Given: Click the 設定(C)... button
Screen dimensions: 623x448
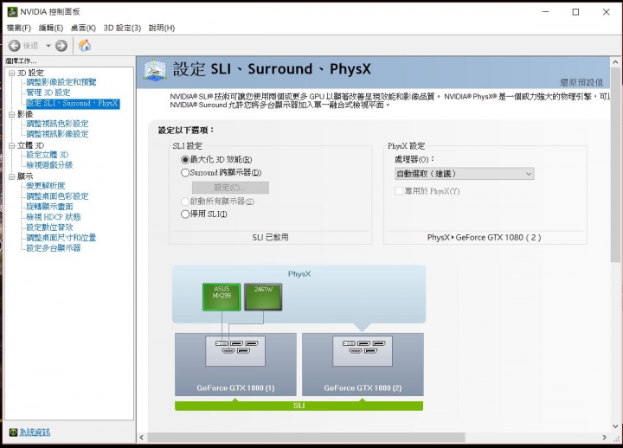Looking at the screenshot, I should tap(230, 188).
